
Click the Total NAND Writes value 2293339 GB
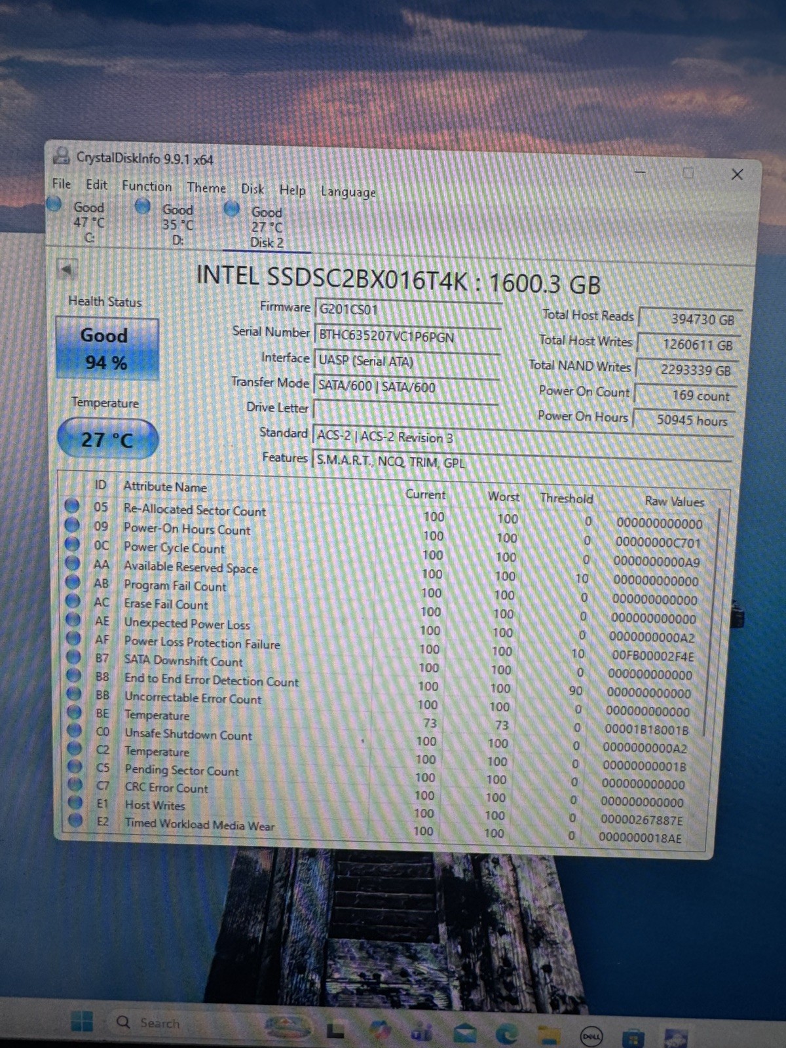[x=687, y=370]
